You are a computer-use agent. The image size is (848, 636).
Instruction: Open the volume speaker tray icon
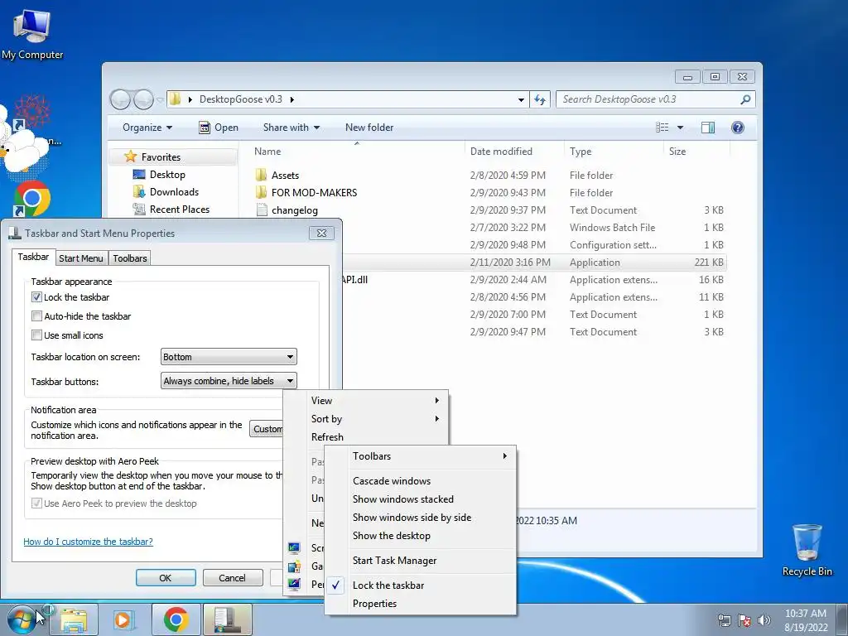tap(764, 620)
